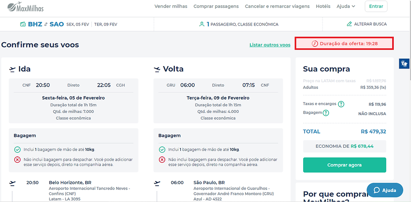Click the Taxas e encargos help icon
Screen dimensions: 411x202
point(341,104)
